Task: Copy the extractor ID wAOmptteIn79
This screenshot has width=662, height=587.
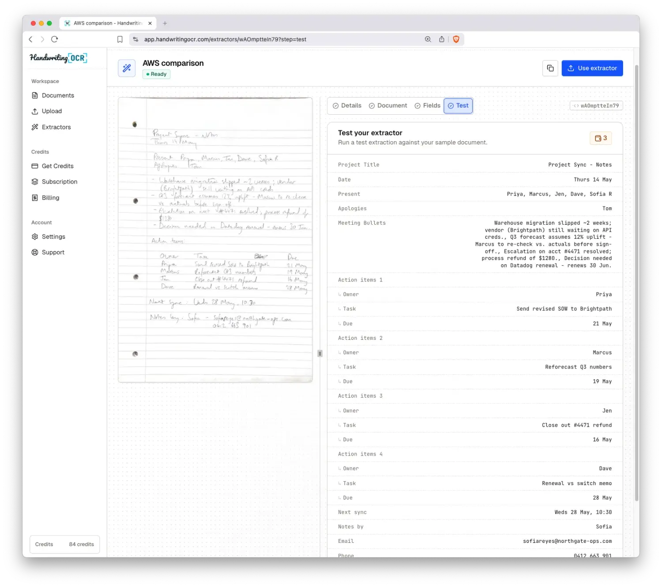Action: point(596,106)
